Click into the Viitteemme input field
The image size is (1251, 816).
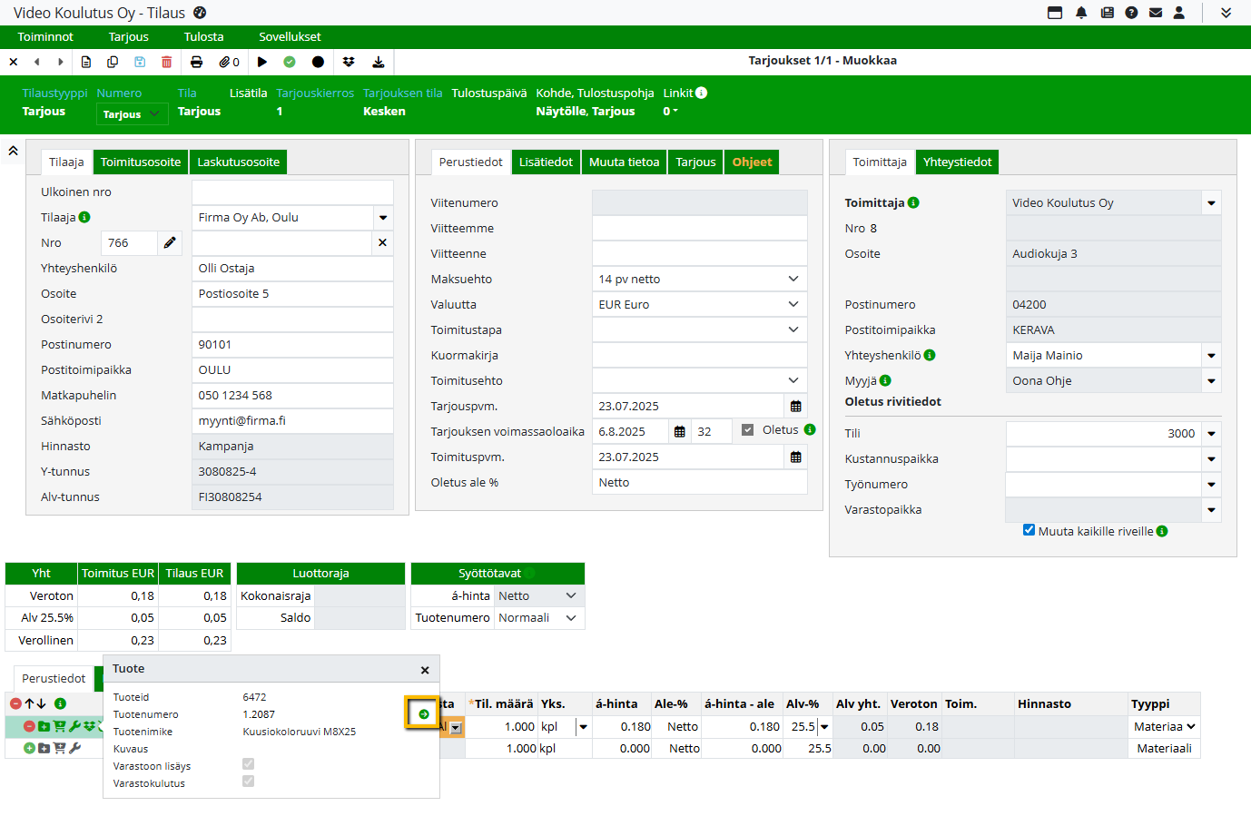(x=699, y=229)
